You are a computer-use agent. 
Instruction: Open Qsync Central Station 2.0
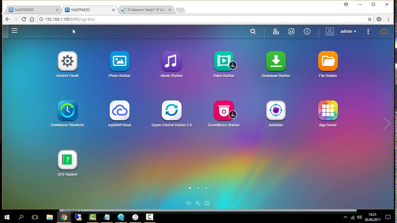pyautogui.click(x=172, y=110)
